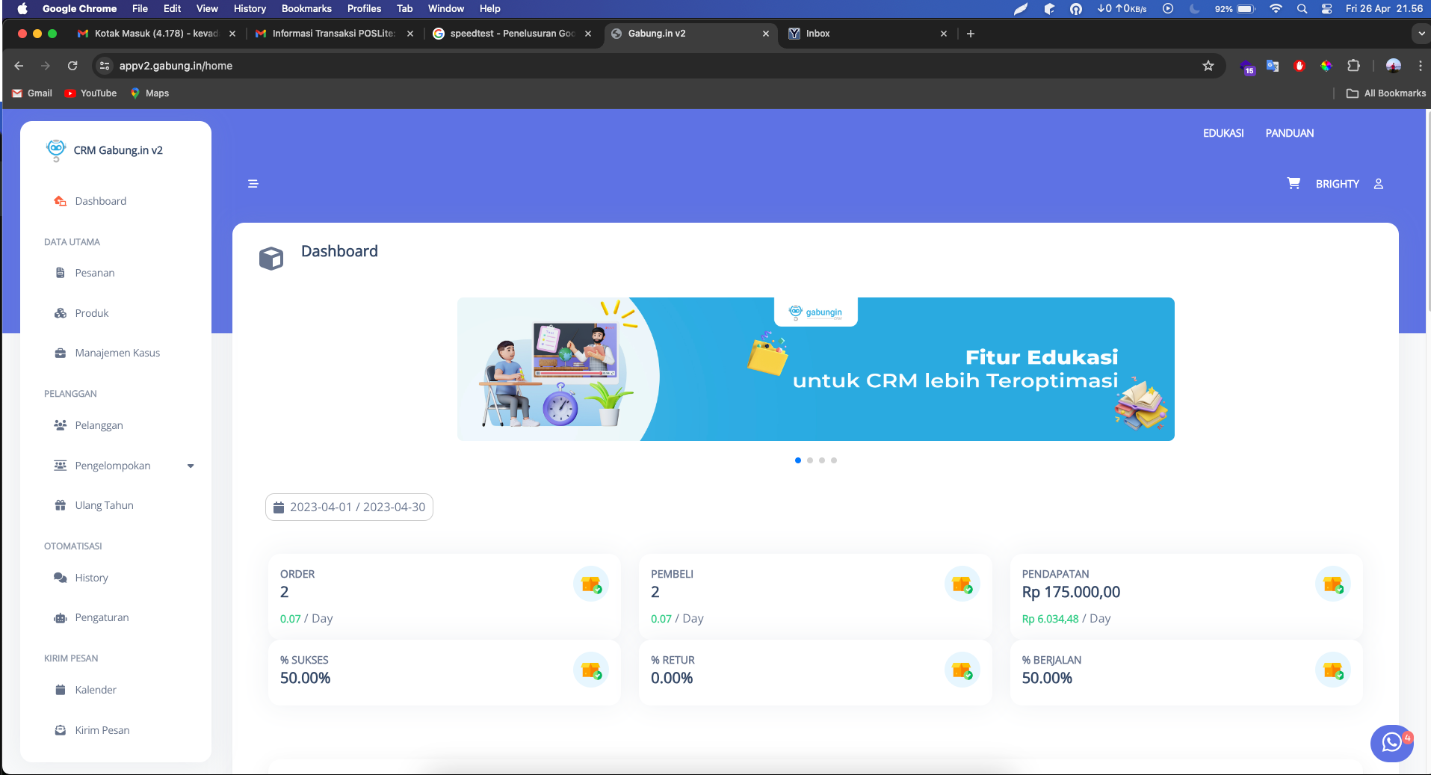This screenshot has width=1431, height=775.
Task: Click the PANDUAN button
Action: [1289, 133]
